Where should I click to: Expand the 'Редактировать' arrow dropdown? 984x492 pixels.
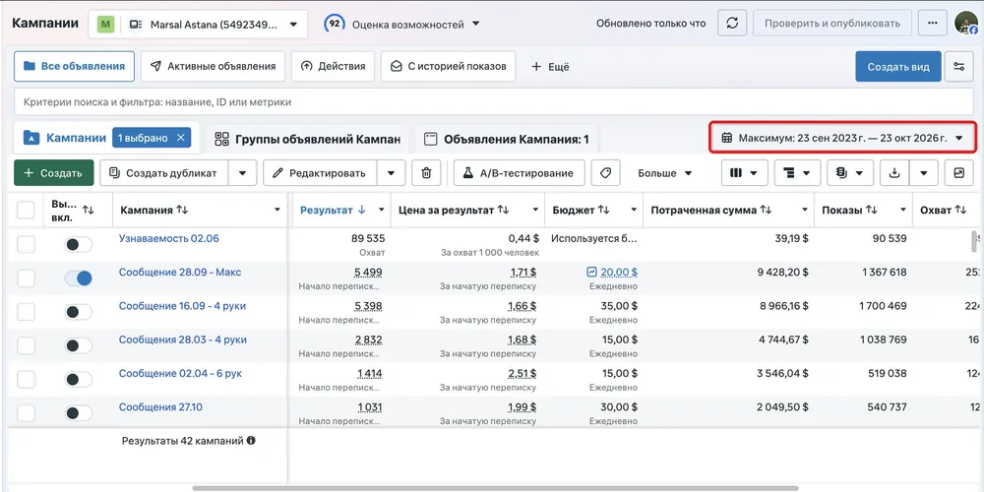tap(392, 173)
